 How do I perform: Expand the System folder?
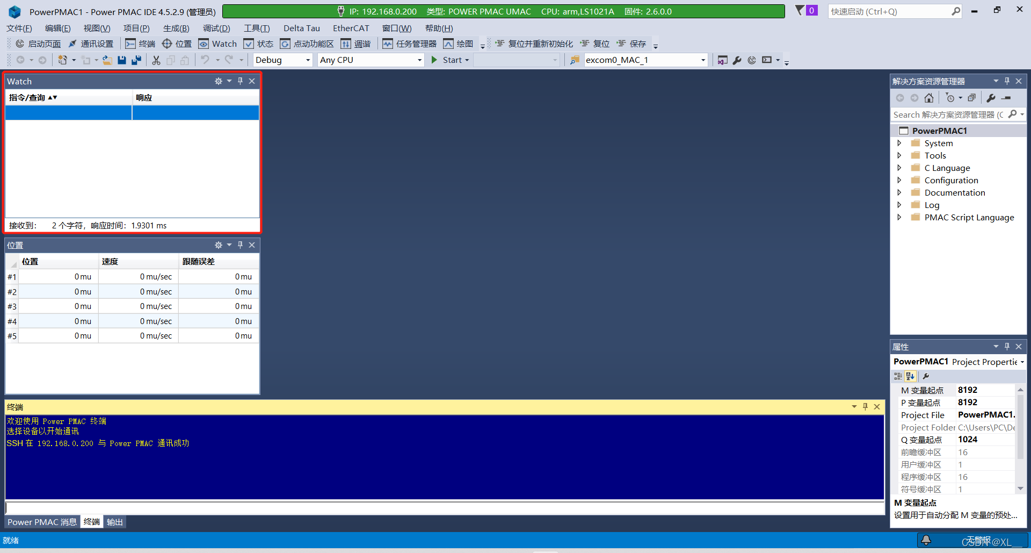tap(899, 143)
